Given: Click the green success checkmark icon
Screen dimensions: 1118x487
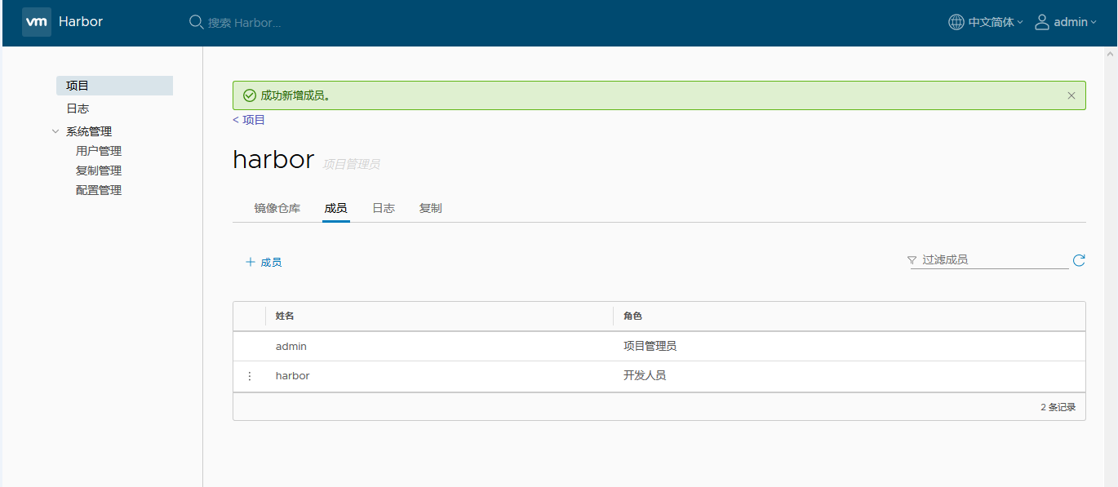Looking at the screenshot, I should [250, 95].
